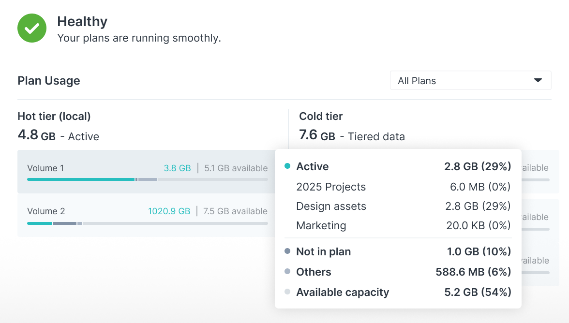Click the Design assets entry in tooltip
569x323 pixels.
pos(331,206)
